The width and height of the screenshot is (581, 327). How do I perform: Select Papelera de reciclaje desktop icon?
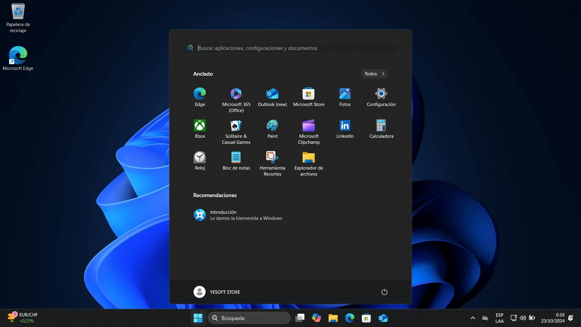point(18,18)
